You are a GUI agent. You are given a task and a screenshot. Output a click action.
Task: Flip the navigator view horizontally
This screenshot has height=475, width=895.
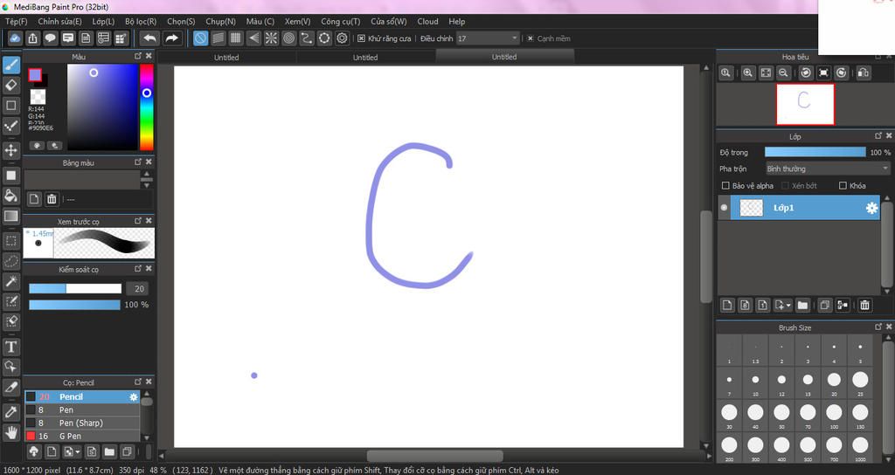click(864, 73)
